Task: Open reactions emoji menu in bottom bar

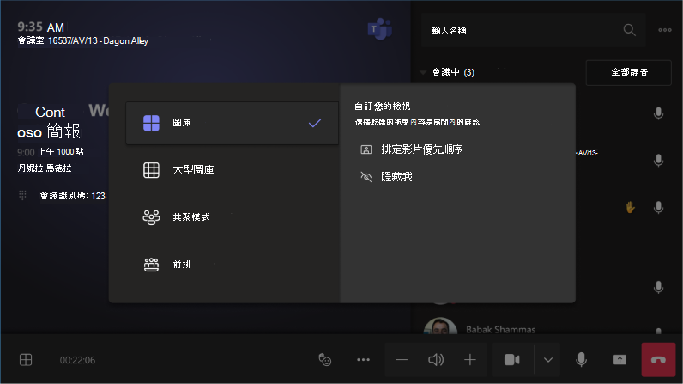Action: 325,360
